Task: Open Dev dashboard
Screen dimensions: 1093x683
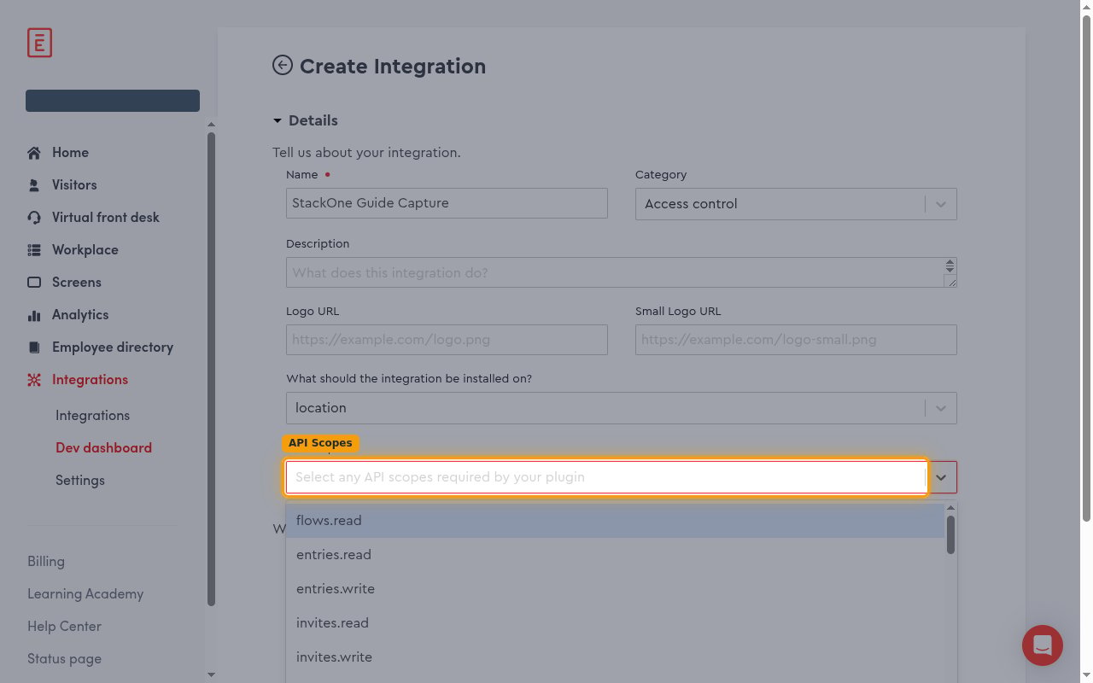Action: tap(103, 448)
